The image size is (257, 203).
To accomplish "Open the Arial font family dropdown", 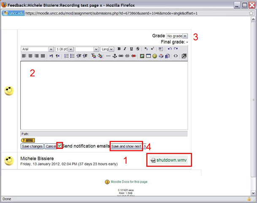I will coord(38,49).
